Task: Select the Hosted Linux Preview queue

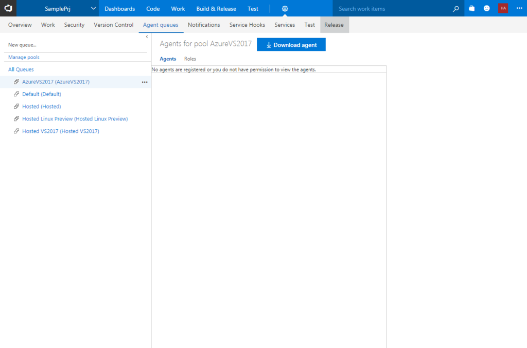Action: tap(75, 119)
